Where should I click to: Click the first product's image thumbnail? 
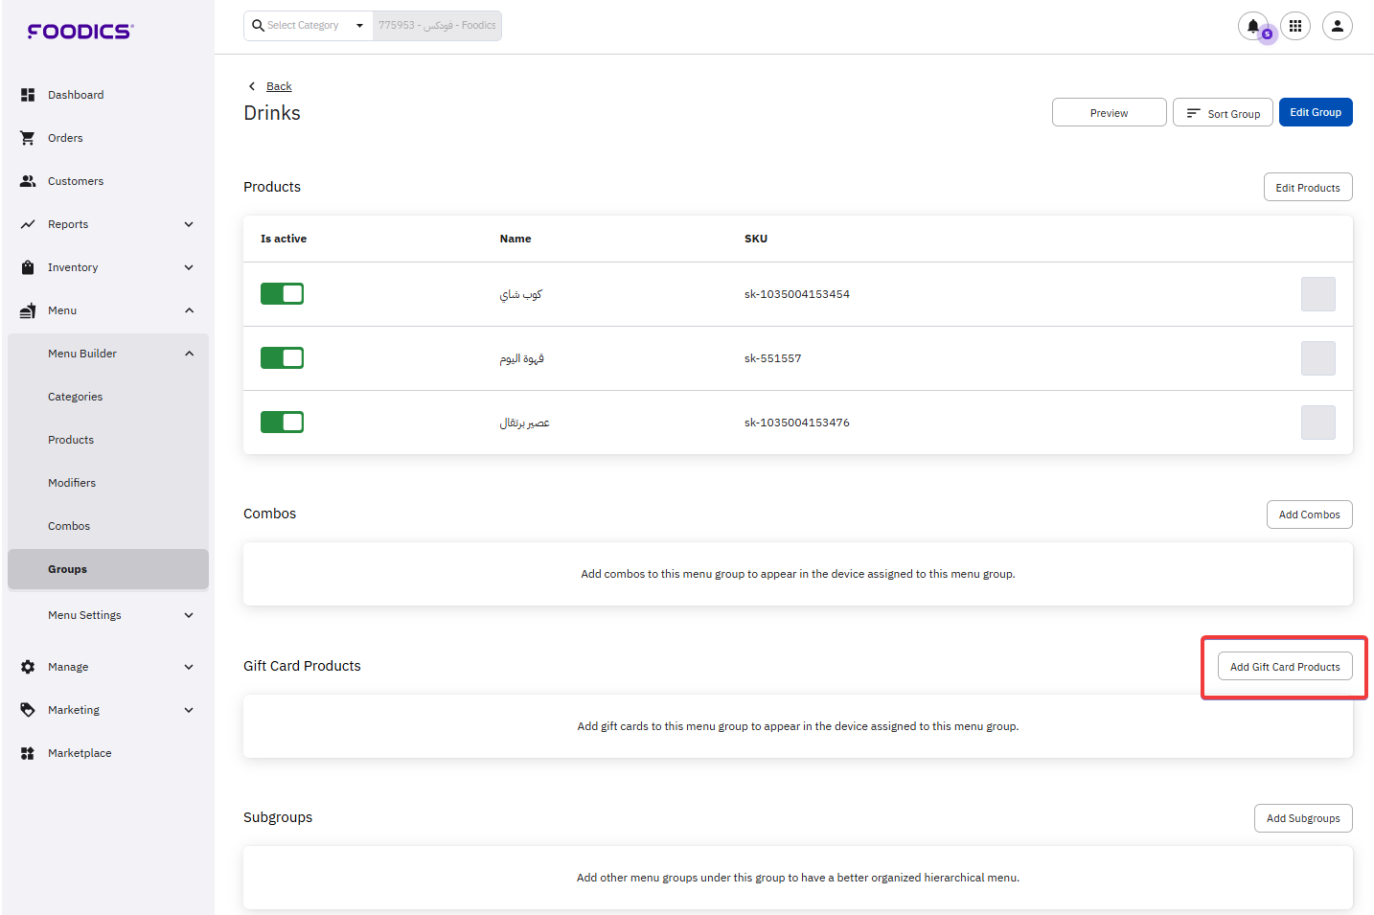click(x=1317, y=294)
